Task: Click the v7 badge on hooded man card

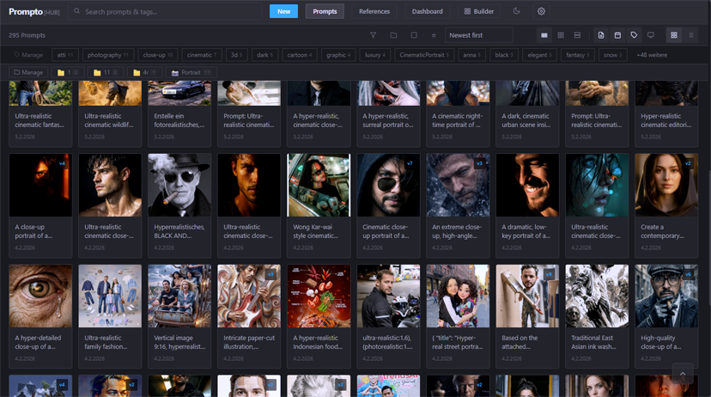Action: (x=410, y=163)
